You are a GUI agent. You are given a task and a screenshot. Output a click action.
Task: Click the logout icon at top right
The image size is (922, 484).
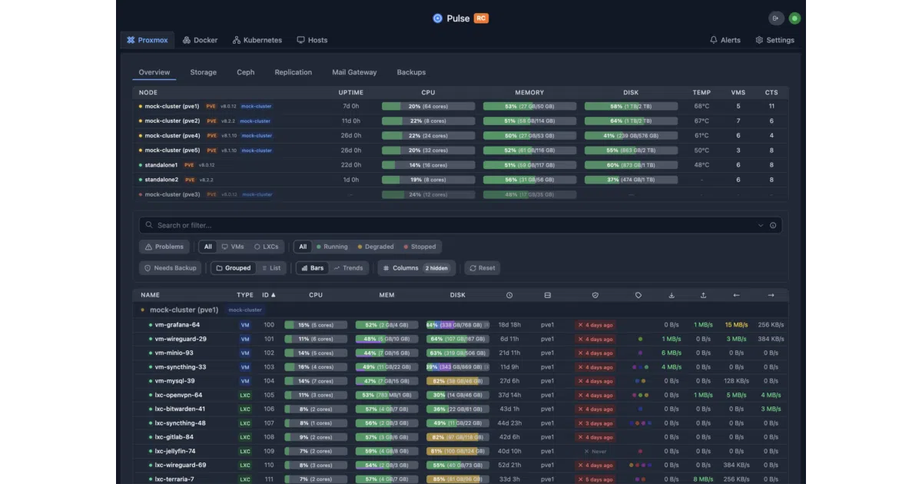776,18
